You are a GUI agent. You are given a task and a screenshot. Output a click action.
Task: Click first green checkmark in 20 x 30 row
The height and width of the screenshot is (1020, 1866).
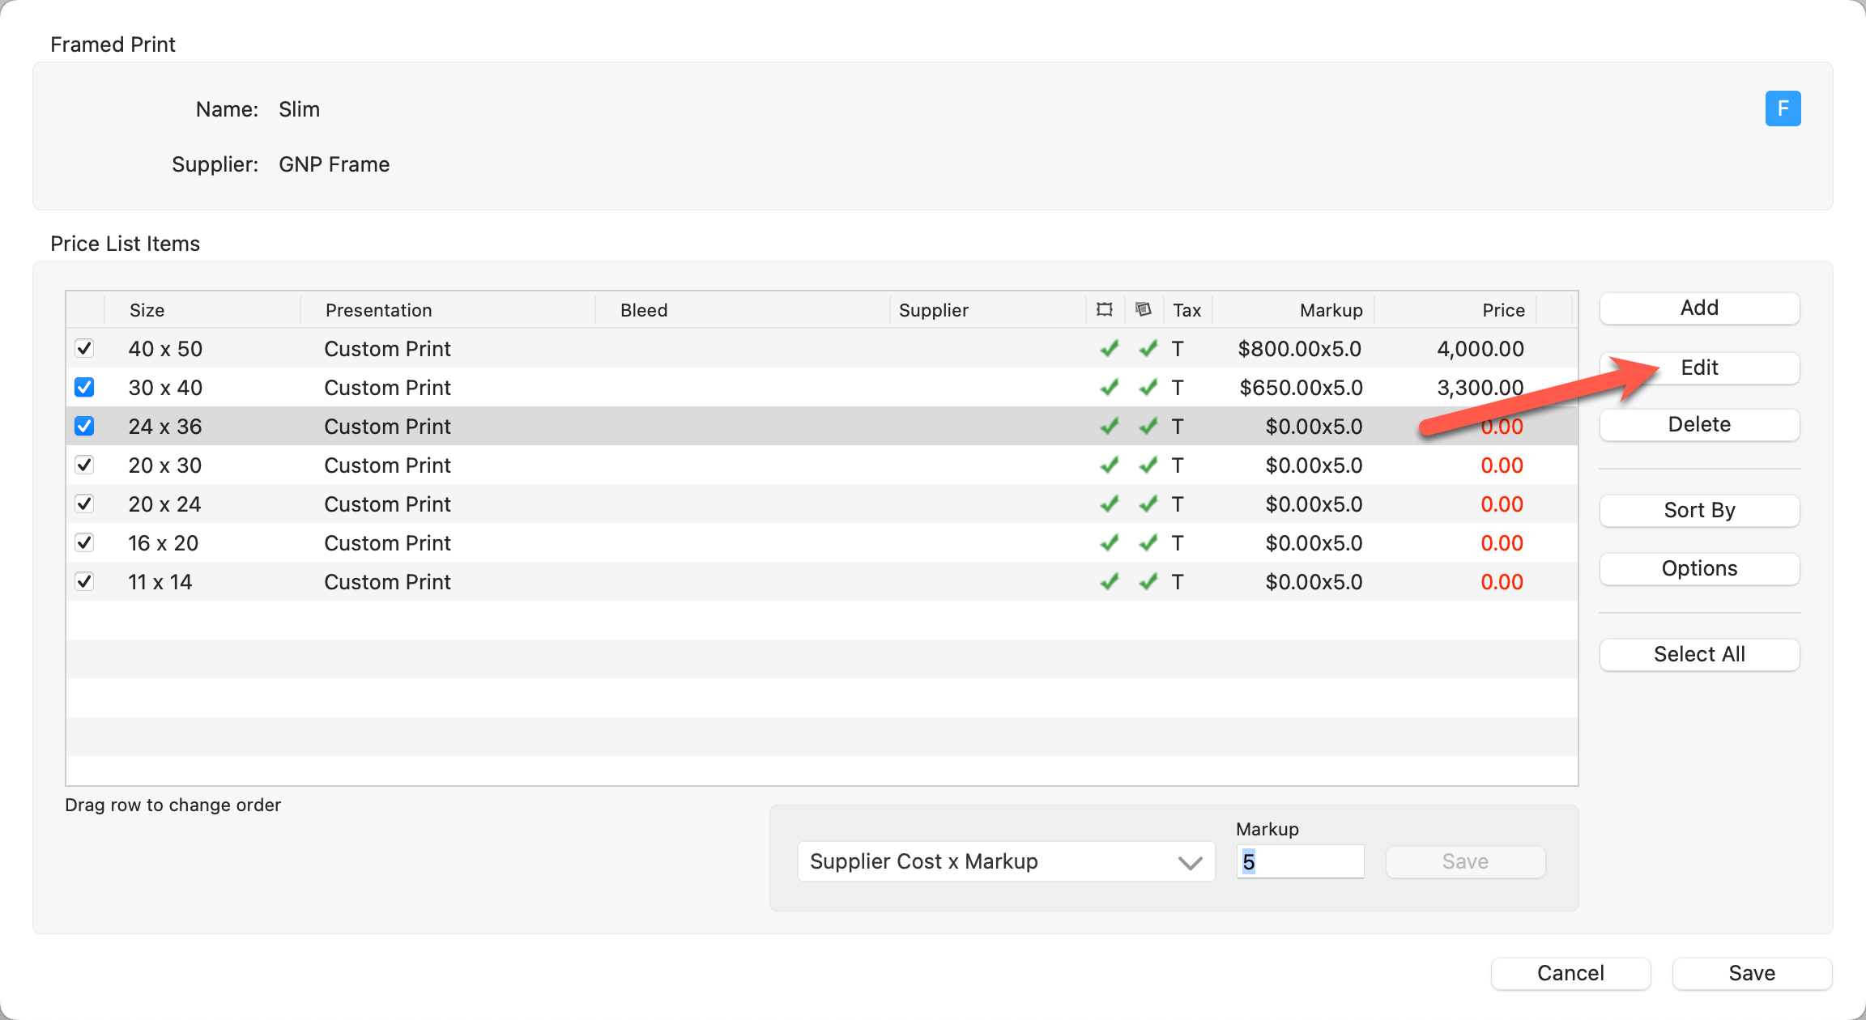pos(1110,465)
